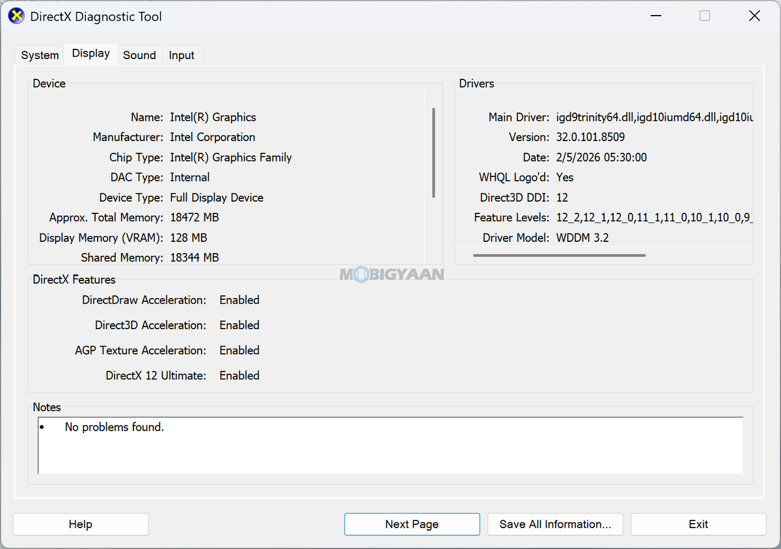
Task: Click the "Drivers" group heading
Action: coord(476,83)
